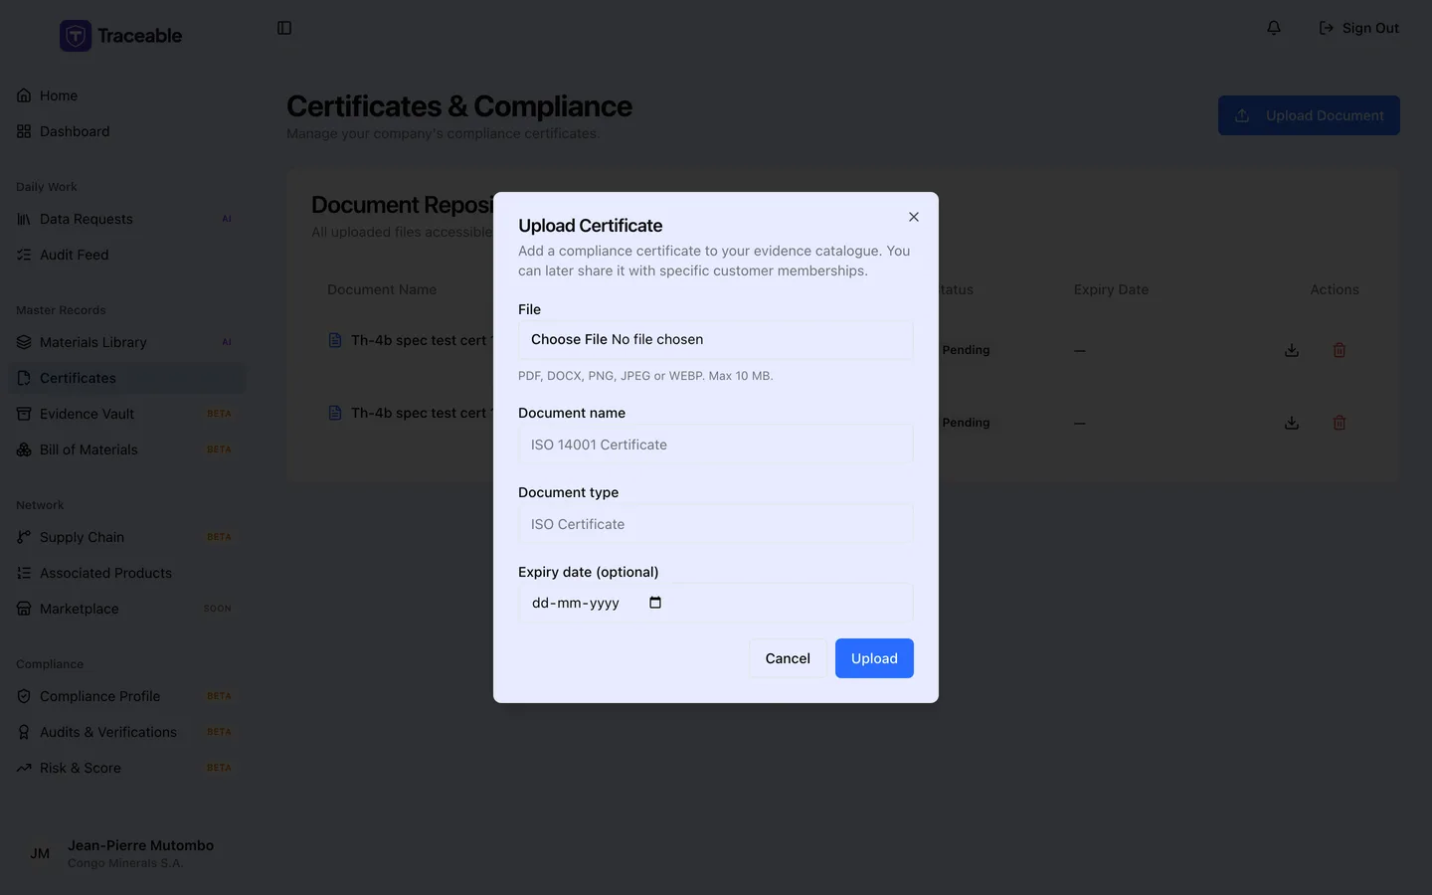
Task: Click the Expiry date field
Action: point(716,603)
